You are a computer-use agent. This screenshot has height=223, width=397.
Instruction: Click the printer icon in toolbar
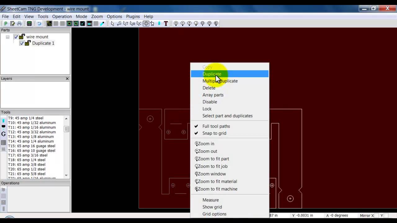point(20,24)
